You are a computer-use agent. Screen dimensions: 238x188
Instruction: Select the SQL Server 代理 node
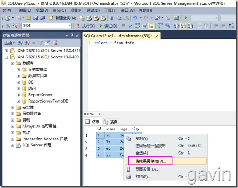37,145
